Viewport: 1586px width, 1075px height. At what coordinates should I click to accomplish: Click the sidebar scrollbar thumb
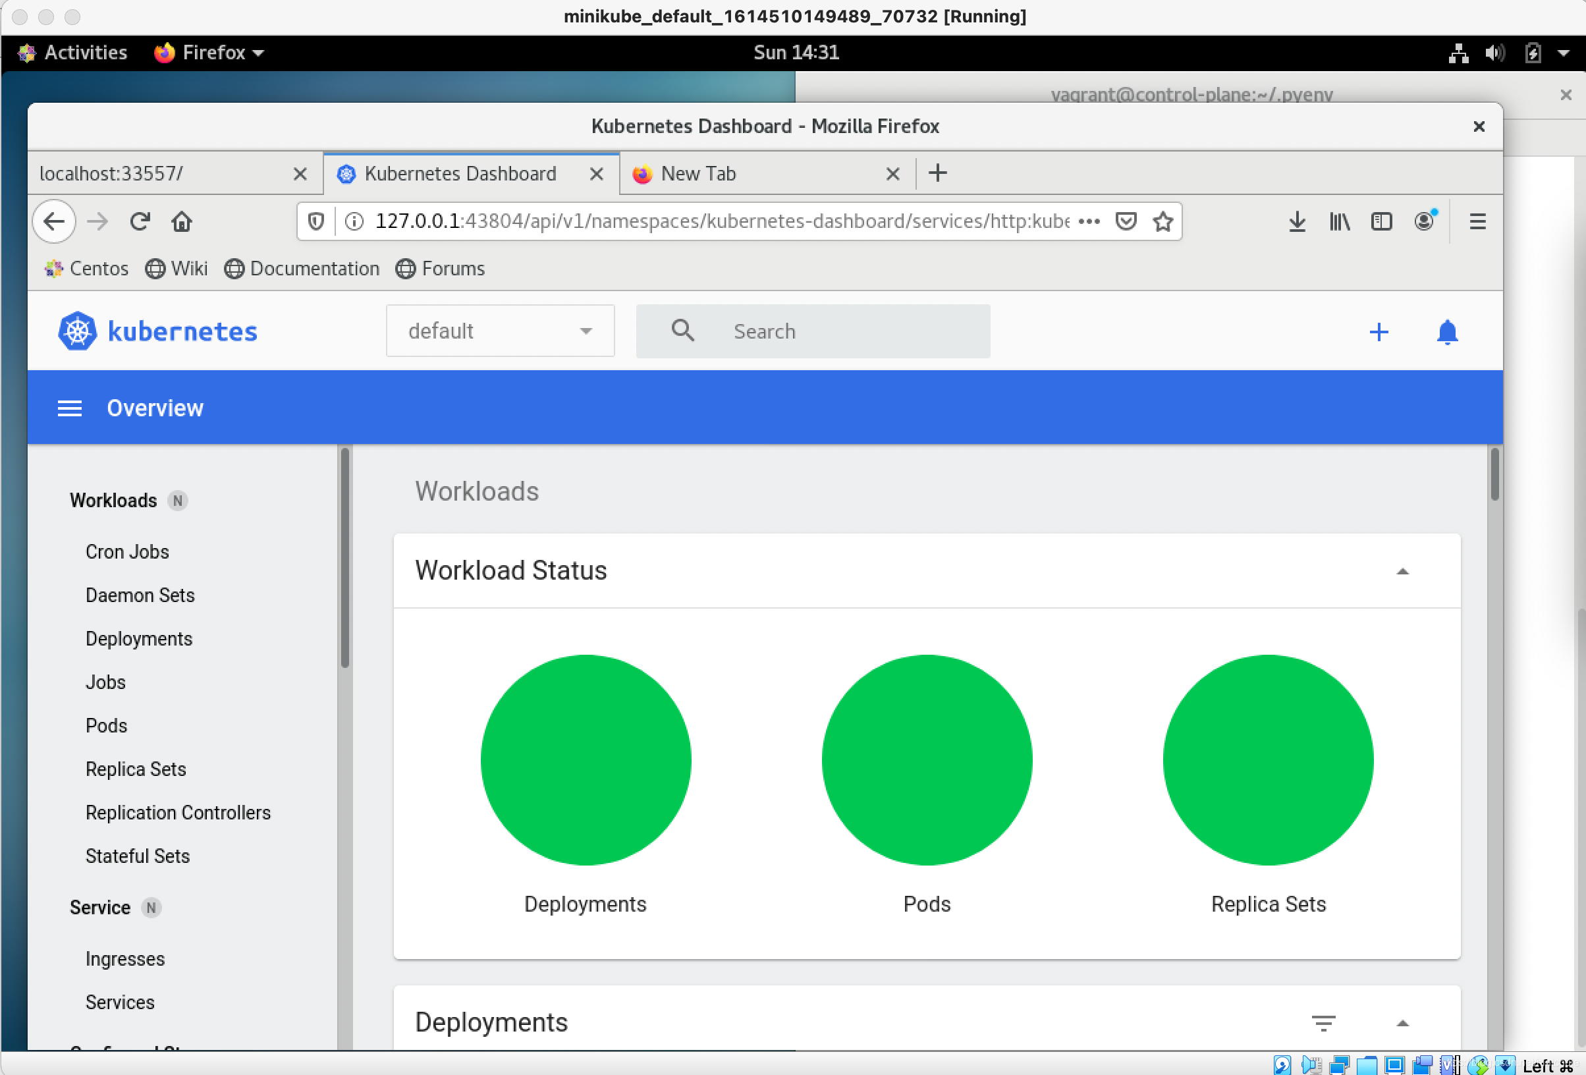coord(344,557)
